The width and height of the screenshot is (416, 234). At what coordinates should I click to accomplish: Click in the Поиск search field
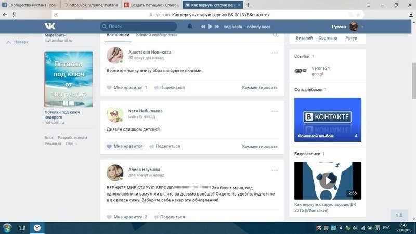point(140,26)
